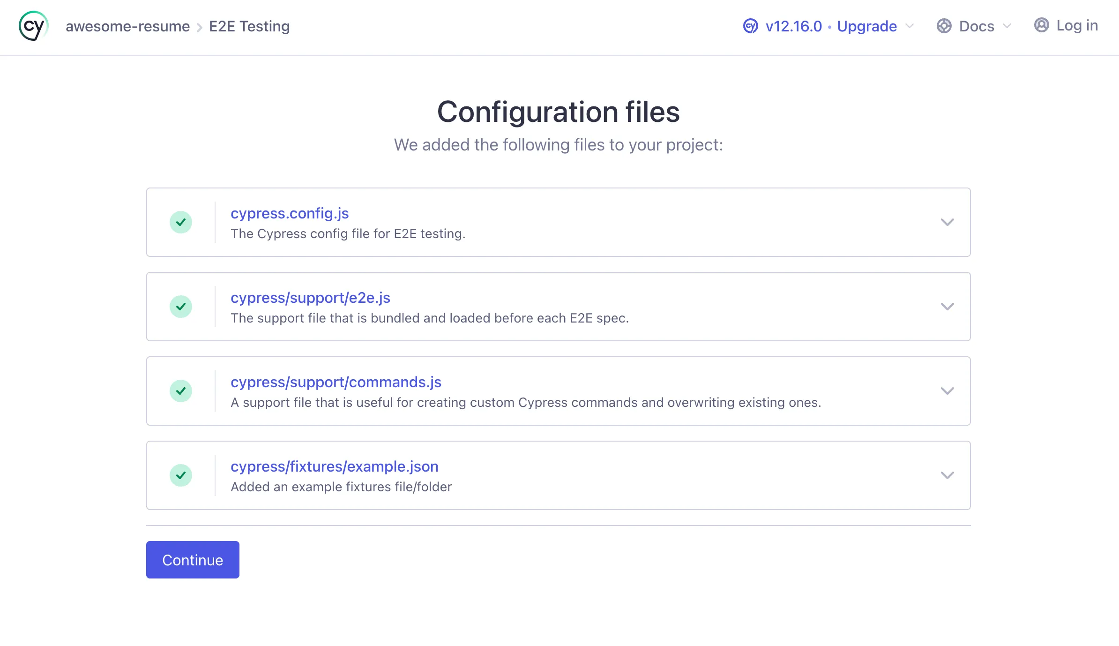Click the cypress/support/e2e.js file name
The height and width of the screenshot is (646, 1119).
[x=310, y=298]
